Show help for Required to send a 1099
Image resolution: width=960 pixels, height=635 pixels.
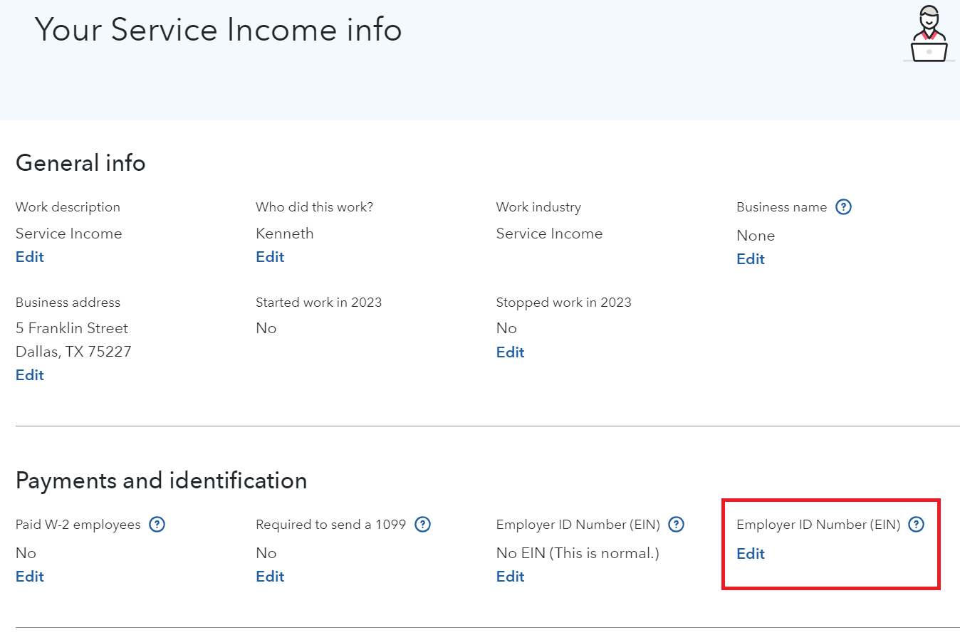point(422,525)
